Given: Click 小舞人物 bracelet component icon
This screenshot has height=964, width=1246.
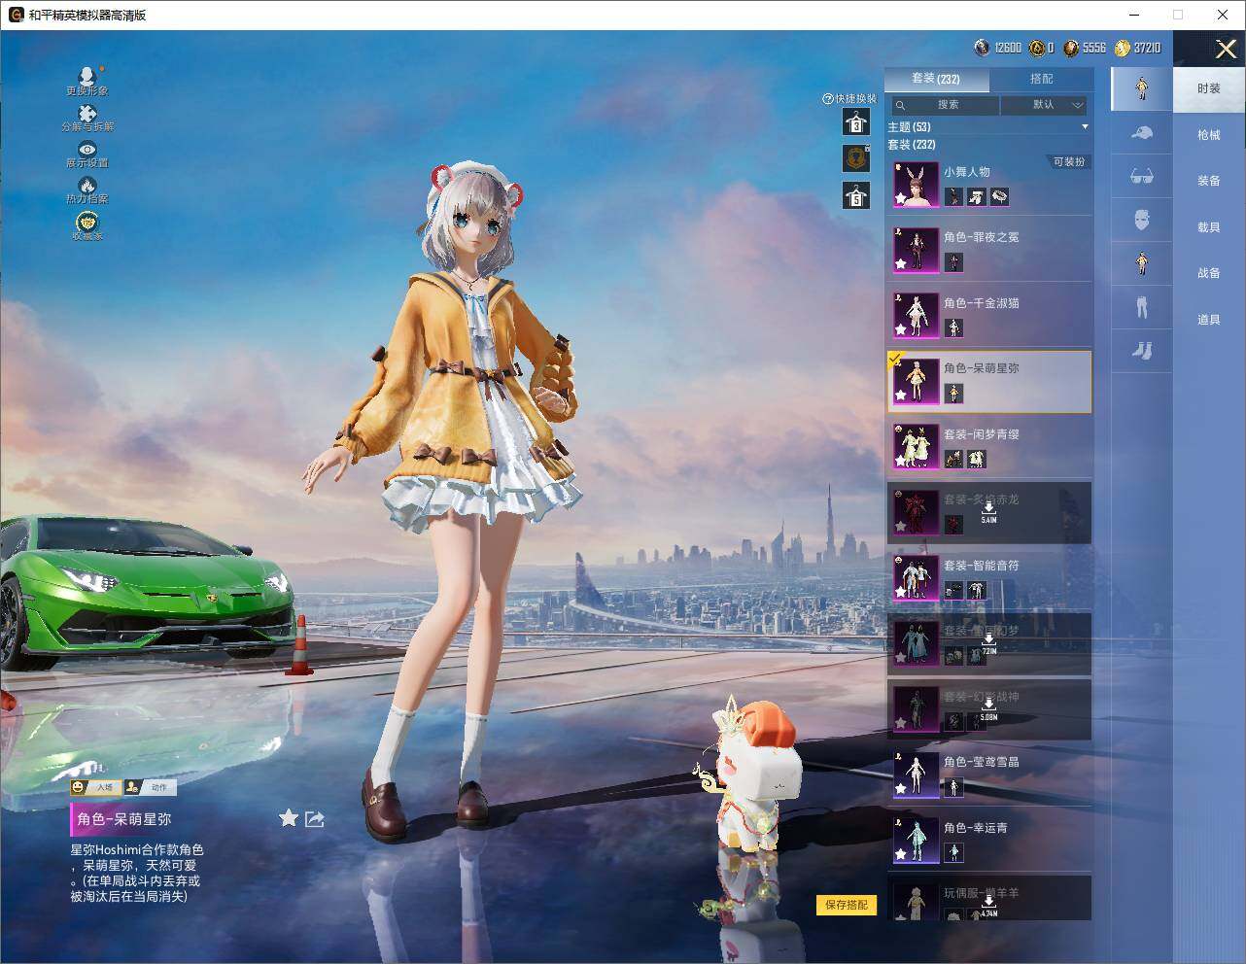Looking at the screenshot, I should 999,196.
